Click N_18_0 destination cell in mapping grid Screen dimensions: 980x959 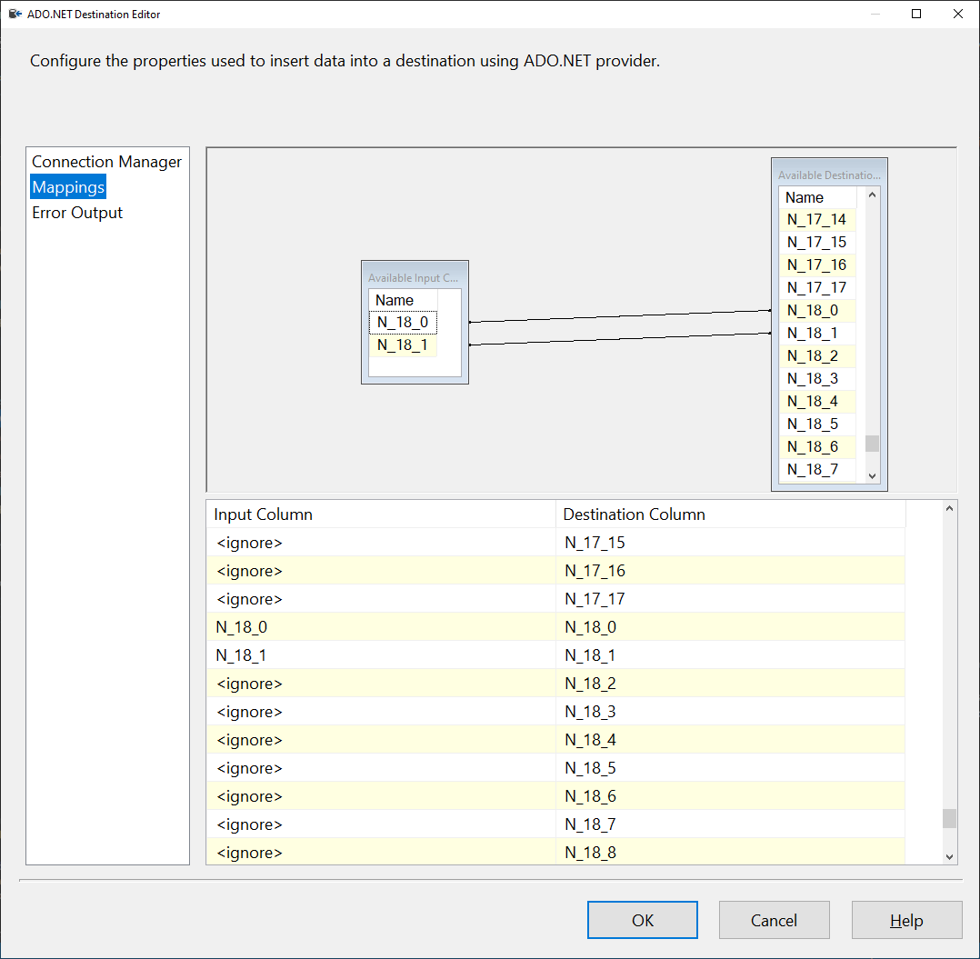click(x=731, y=626)
